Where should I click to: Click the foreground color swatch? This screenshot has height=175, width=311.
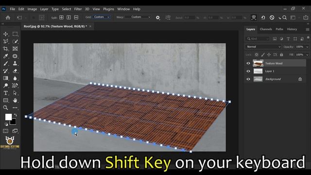(x=8, y=117)
